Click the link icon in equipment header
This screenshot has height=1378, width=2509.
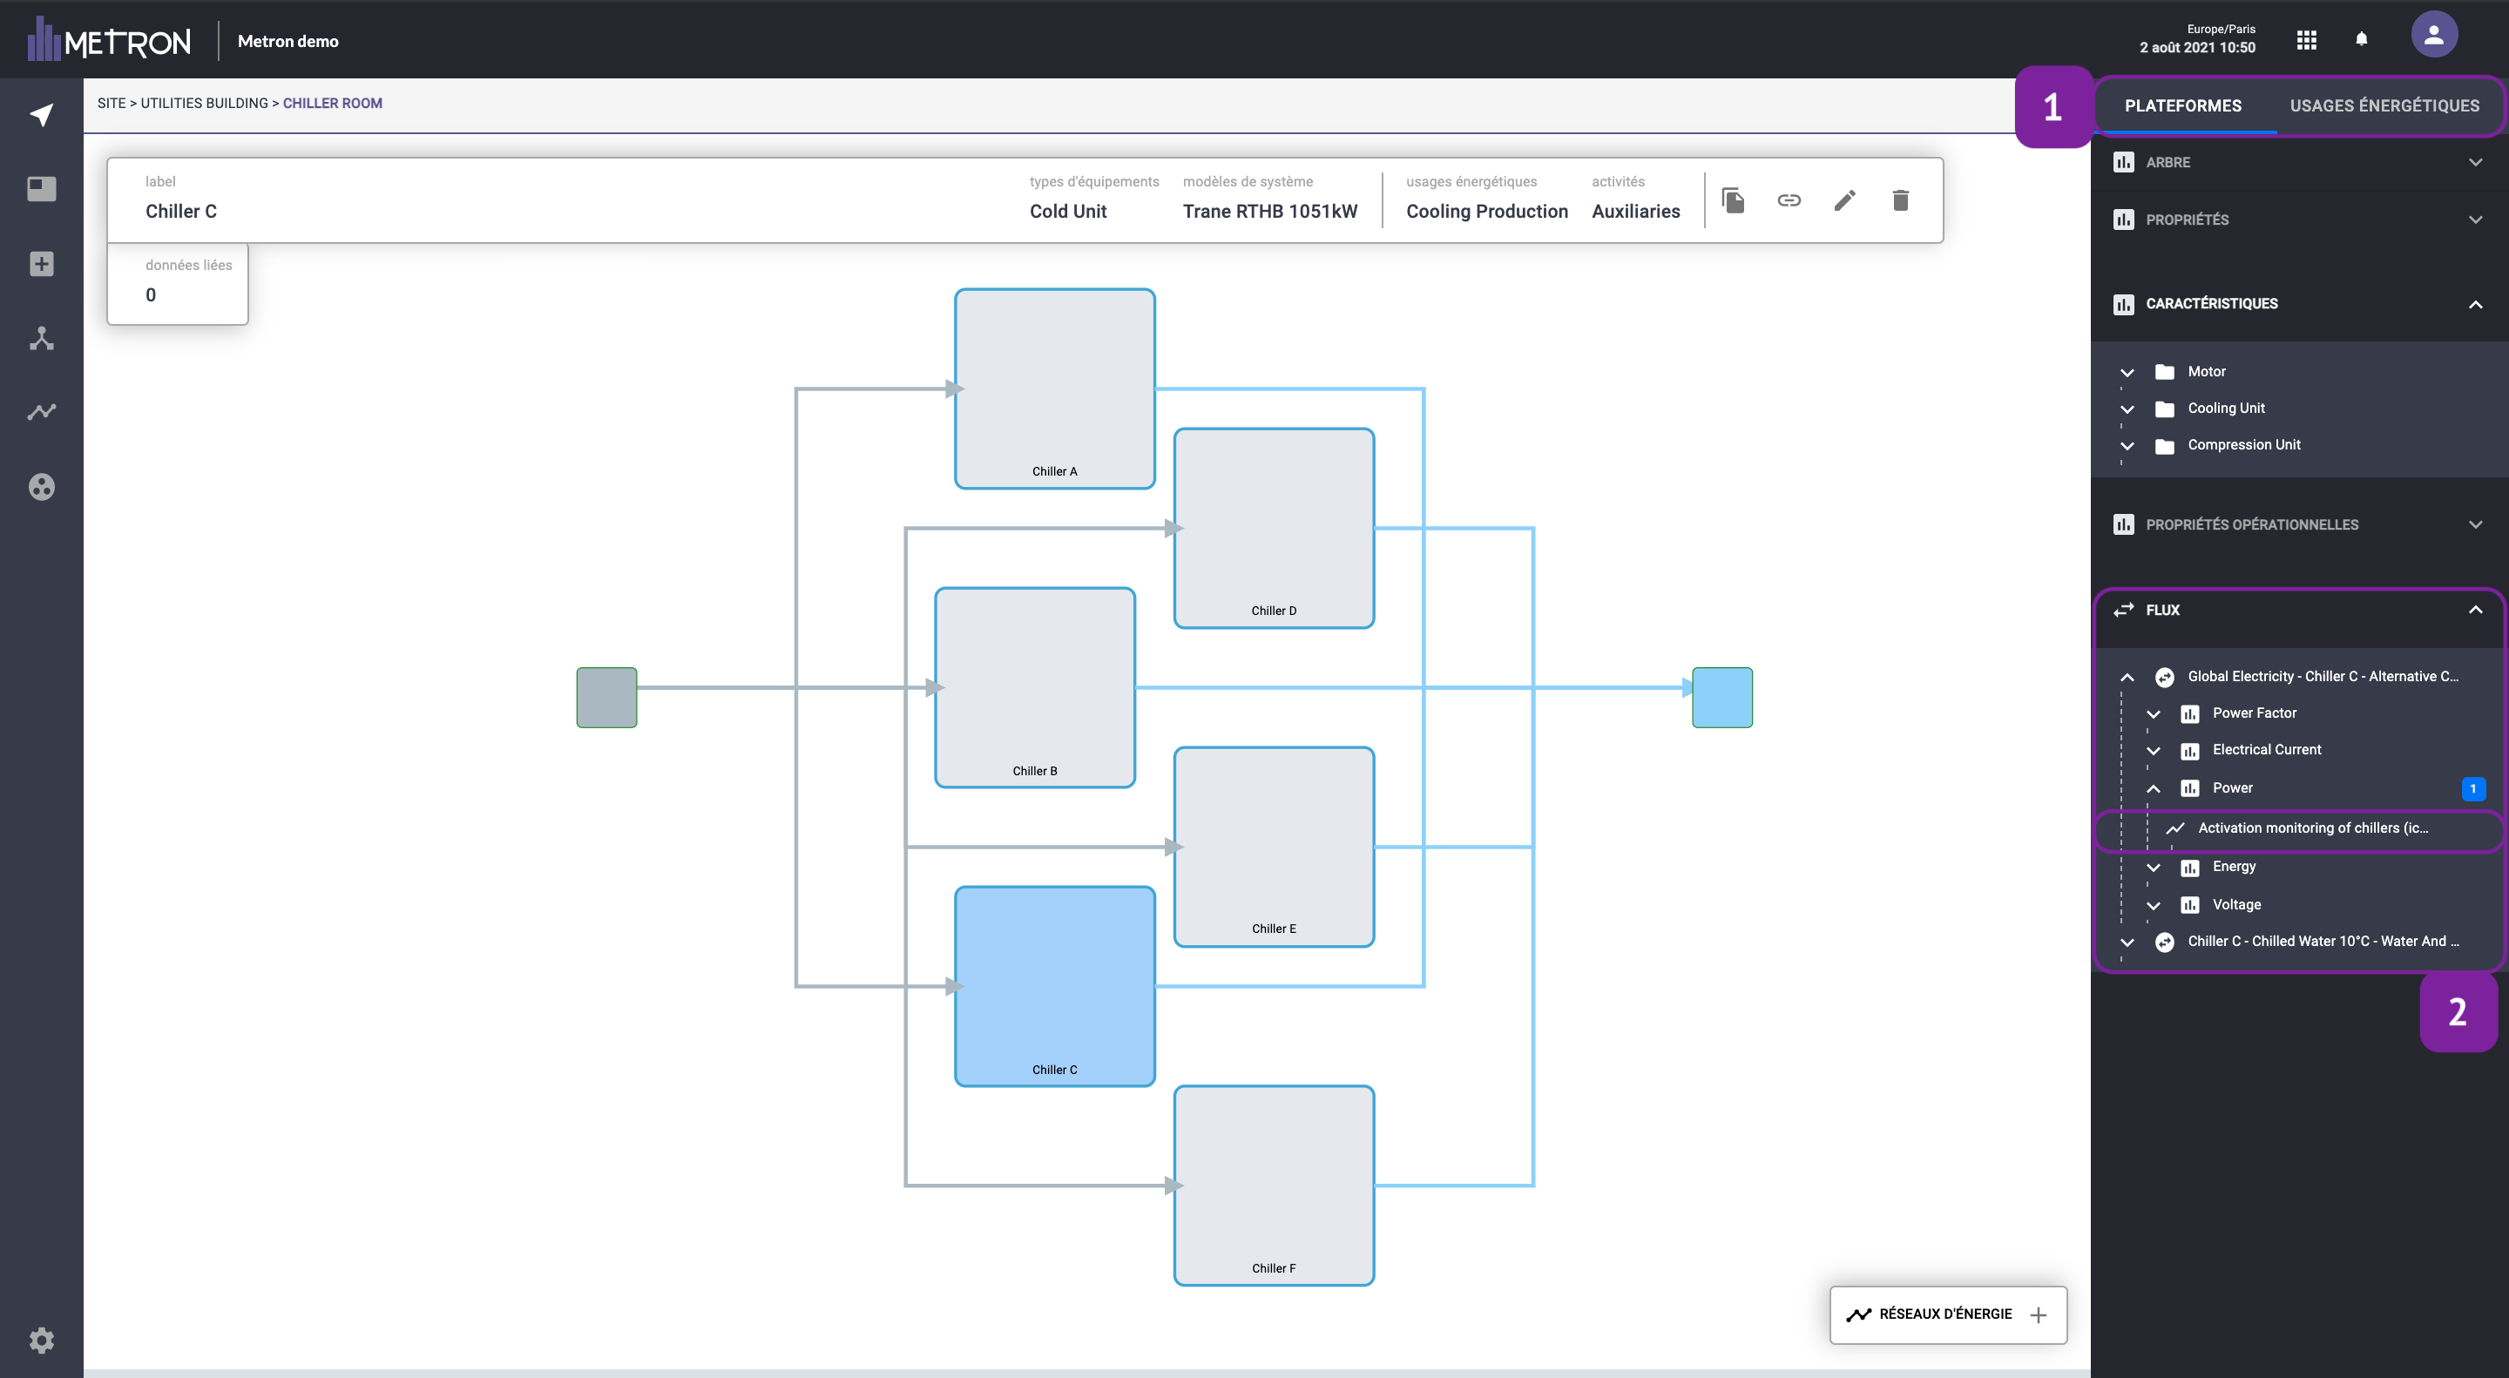tap(1789, 200)
